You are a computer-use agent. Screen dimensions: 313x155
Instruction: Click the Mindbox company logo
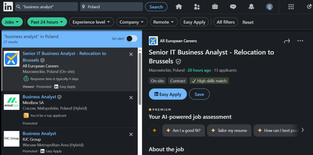click(x=12, y=102)
